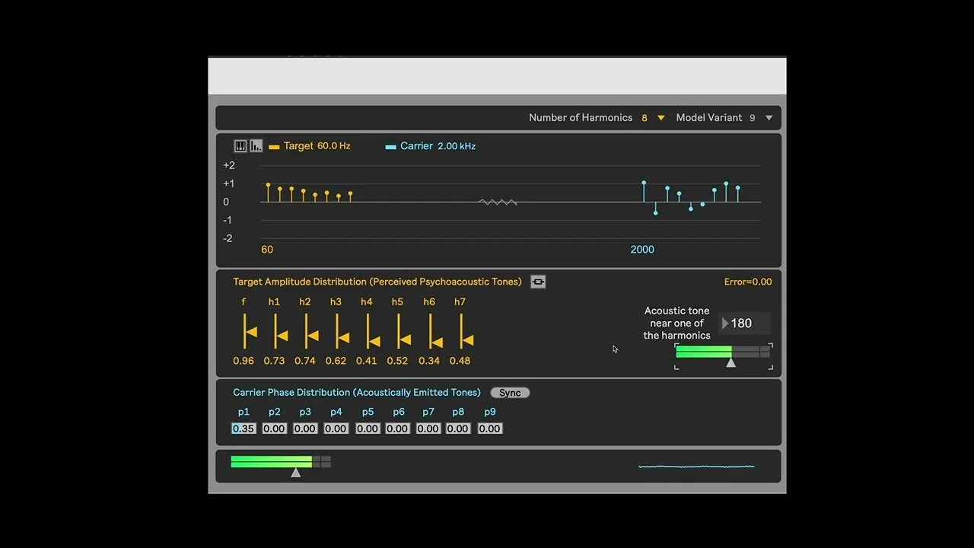Click the yellow Target legend swatch

click(274, 147)
